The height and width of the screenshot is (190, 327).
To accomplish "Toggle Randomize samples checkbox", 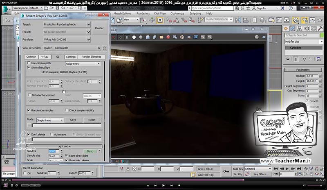I will point(29,110).
